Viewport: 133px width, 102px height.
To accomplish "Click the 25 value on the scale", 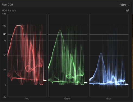I will pyautogui.click(x=5, y=70).
